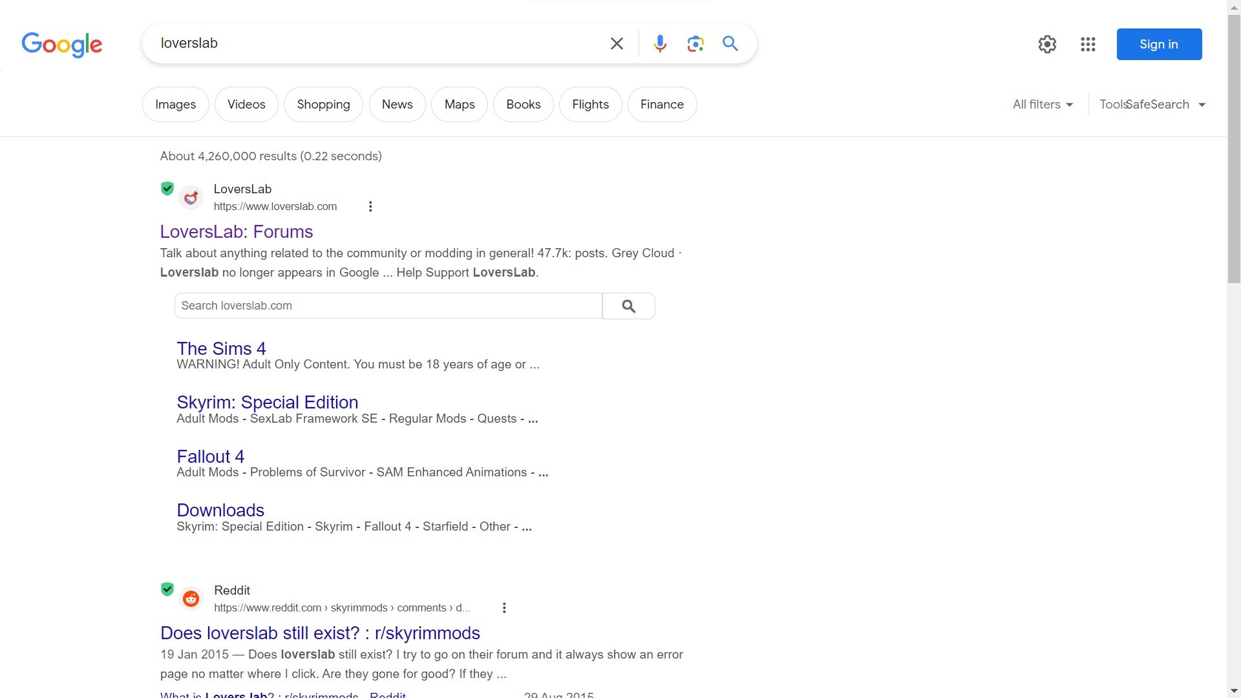This screenshot has width=1241, height=698.
Task: Expand All filters dropdown
Action: coord(1043,104)
